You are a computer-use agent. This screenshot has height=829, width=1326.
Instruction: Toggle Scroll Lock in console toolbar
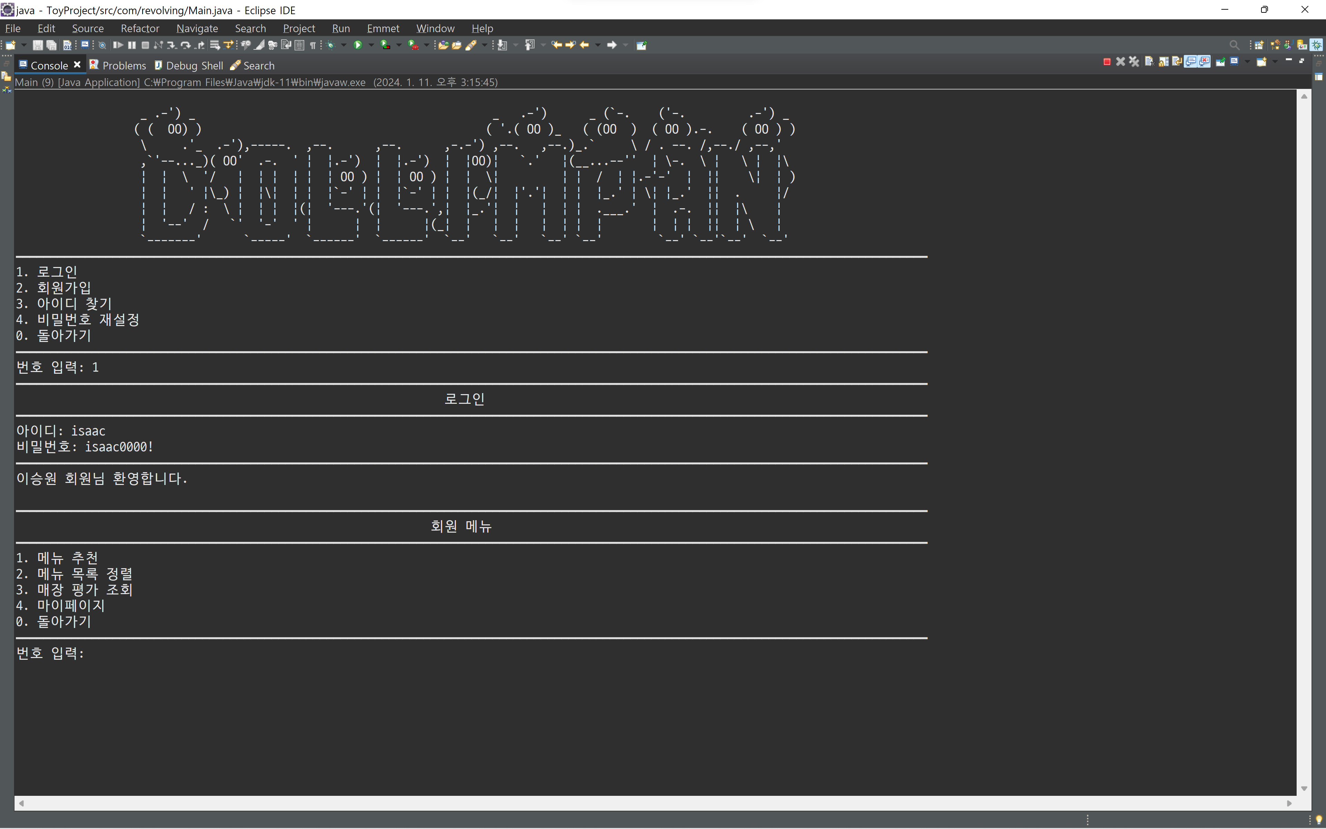click(1163, 61)
